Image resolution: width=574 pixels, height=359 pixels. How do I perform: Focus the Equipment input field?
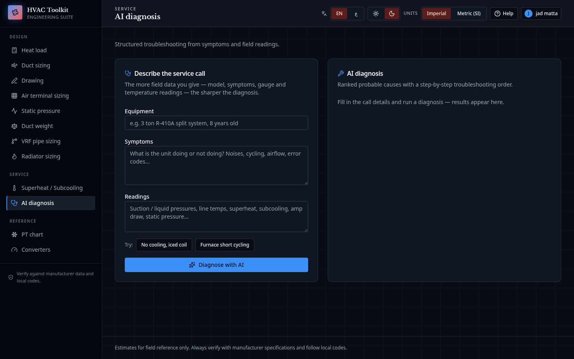(216, 123)
